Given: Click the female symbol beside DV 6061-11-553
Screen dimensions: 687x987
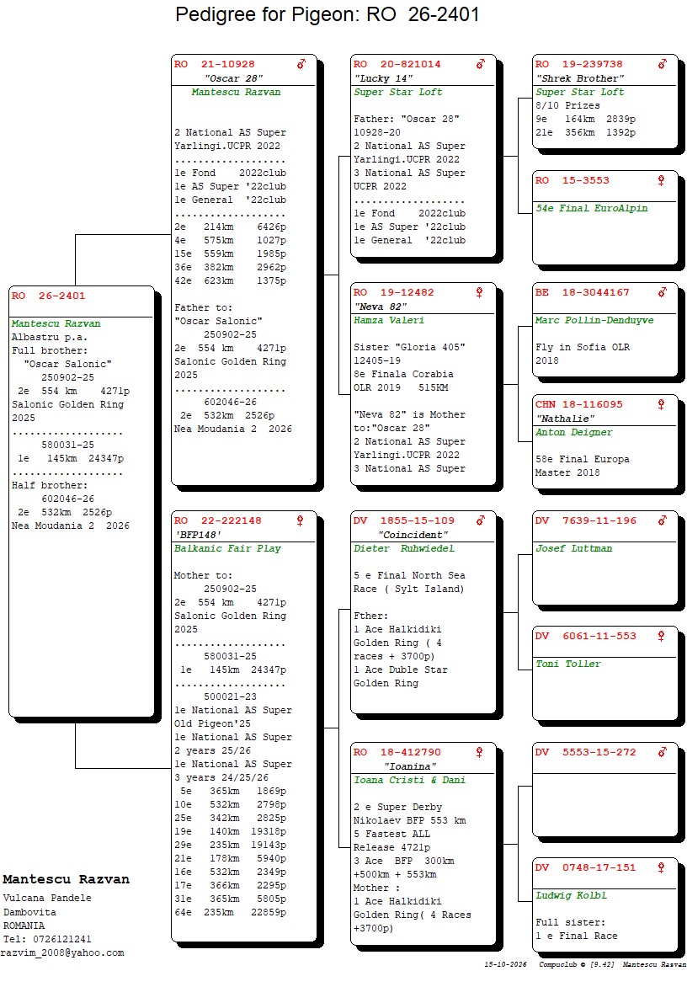Looking at the screenshot, I should [x=661, y=637].
